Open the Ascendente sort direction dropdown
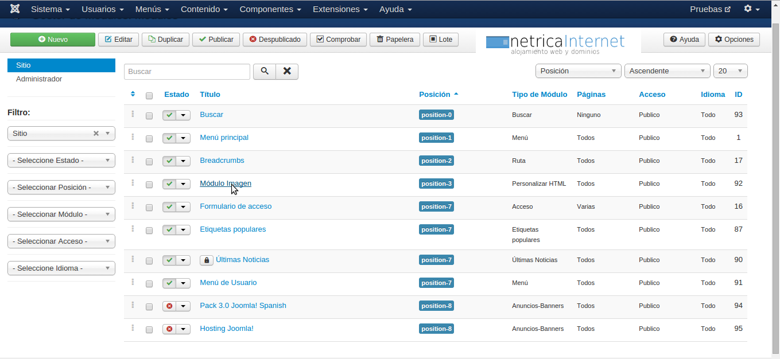Viewport: 780px width, 359px height. pyautogui.click(x=667, y=71)
